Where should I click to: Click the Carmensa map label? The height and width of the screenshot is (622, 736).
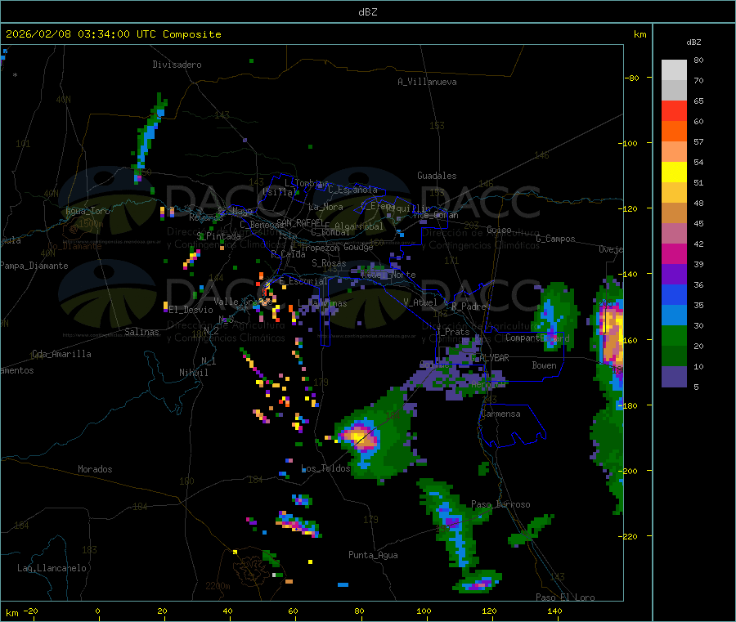point(500,414)
